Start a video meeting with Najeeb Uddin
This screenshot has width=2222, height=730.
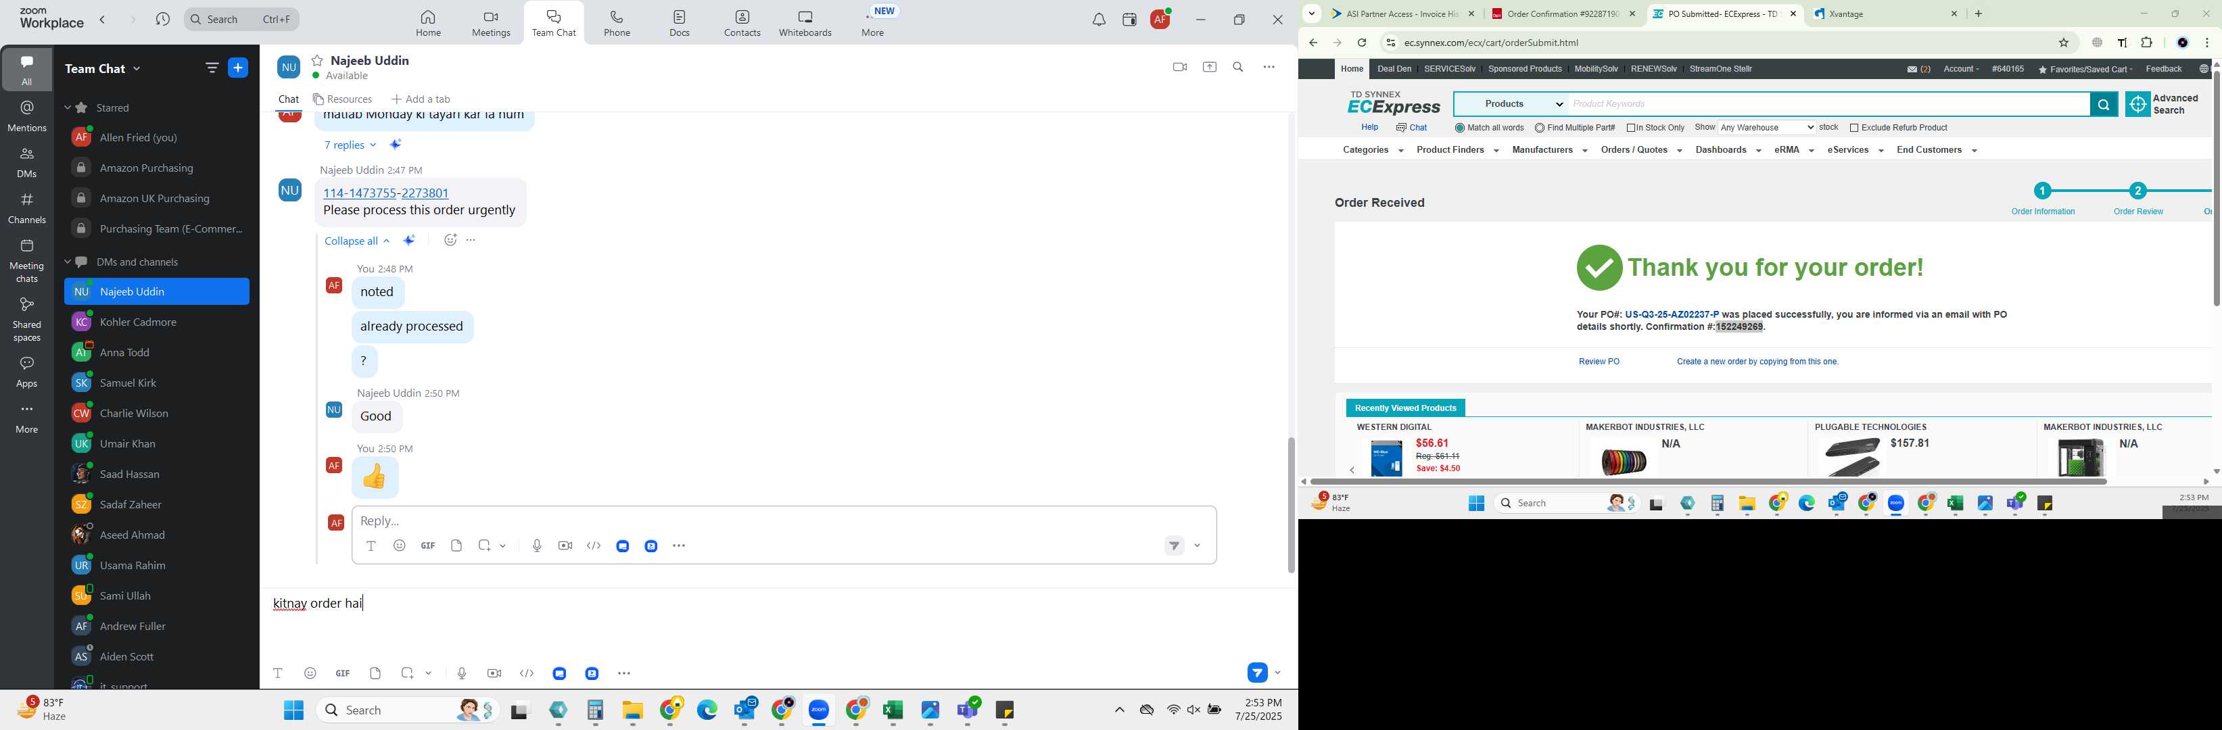click(1179, 67)
